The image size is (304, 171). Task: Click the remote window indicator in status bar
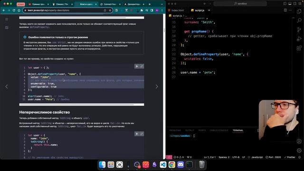click(169, 157)
